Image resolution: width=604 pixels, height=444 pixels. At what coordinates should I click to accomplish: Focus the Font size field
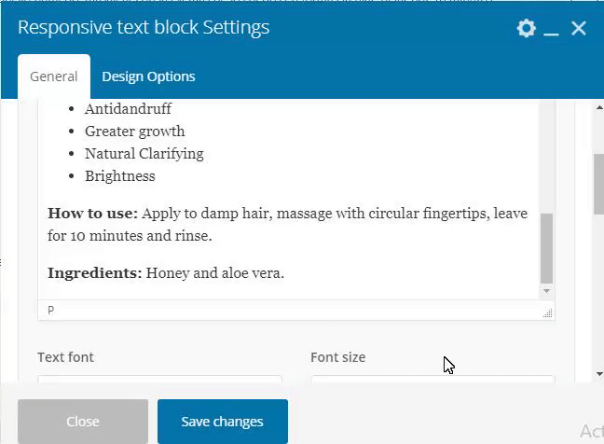click(x=432, y=379)
